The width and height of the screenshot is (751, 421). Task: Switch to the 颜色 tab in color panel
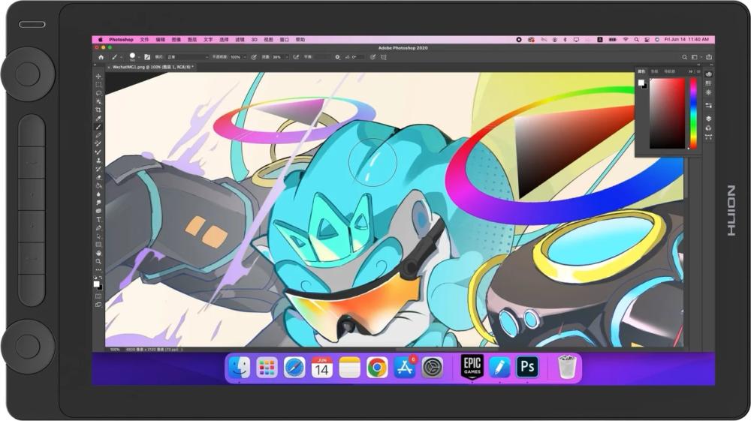point(641,71)
